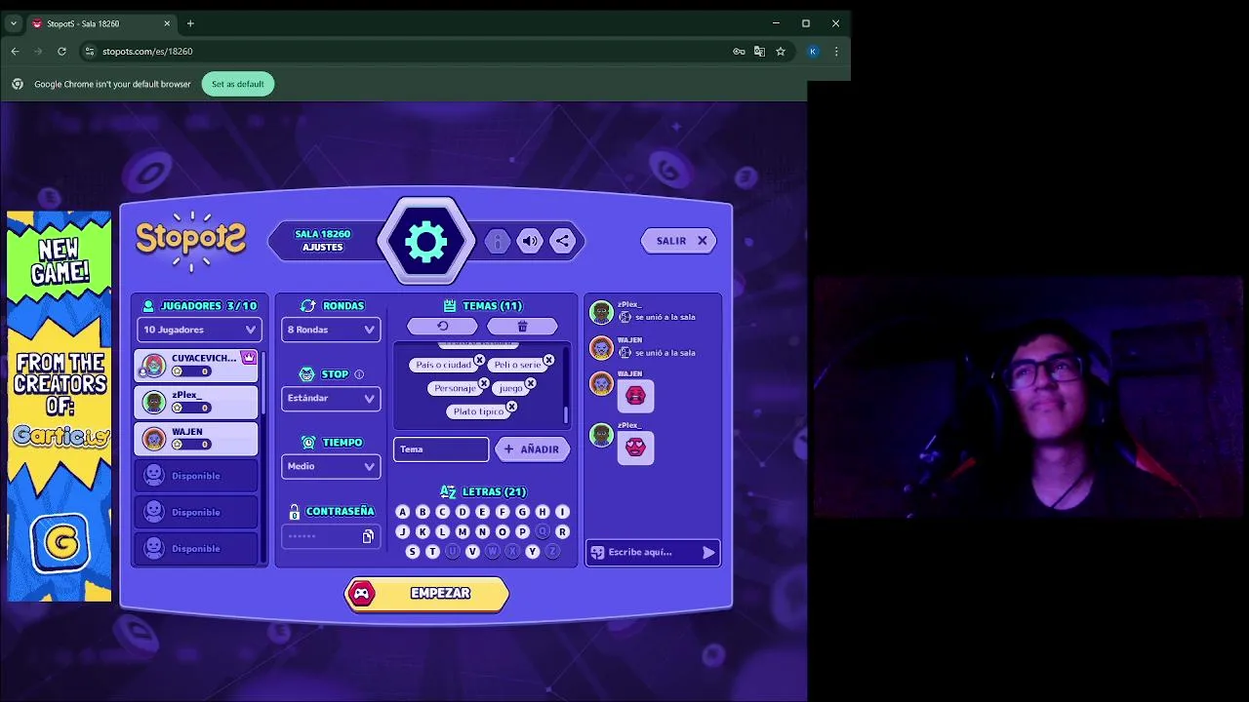The image size is (1249, 702).
Task: Toggle letter I
Action: click(x=562, y=512)
